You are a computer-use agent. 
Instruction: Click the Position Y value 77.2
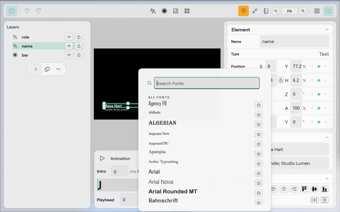click(x=296, y=66)
